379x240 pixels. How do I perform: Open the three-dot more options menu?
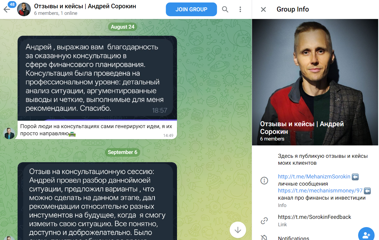(240, 9)
